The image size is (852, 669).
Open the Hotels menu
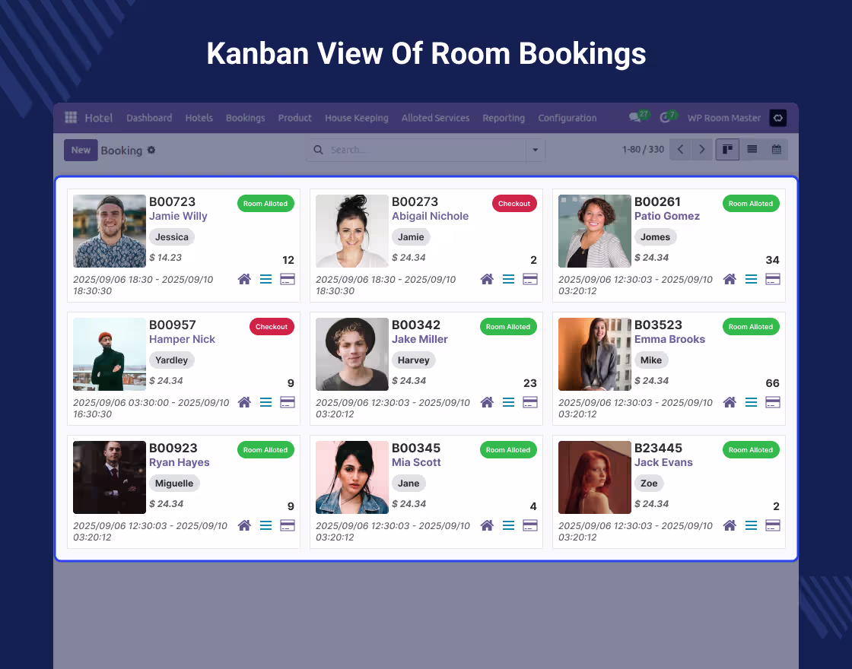199,118
